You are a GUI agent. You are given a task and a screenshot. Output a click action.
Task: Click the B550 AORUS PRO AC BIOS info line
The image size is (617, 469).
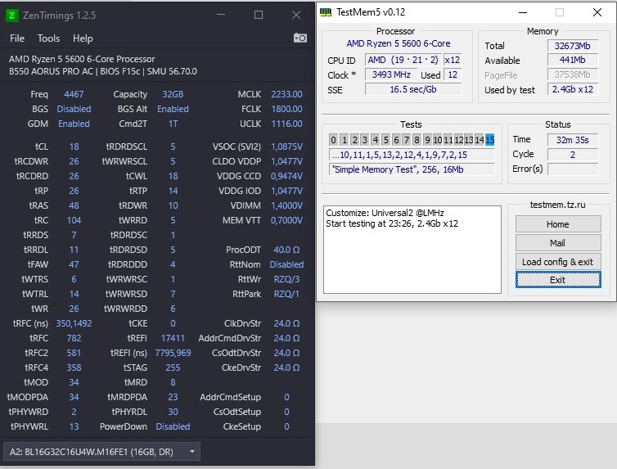103,71
